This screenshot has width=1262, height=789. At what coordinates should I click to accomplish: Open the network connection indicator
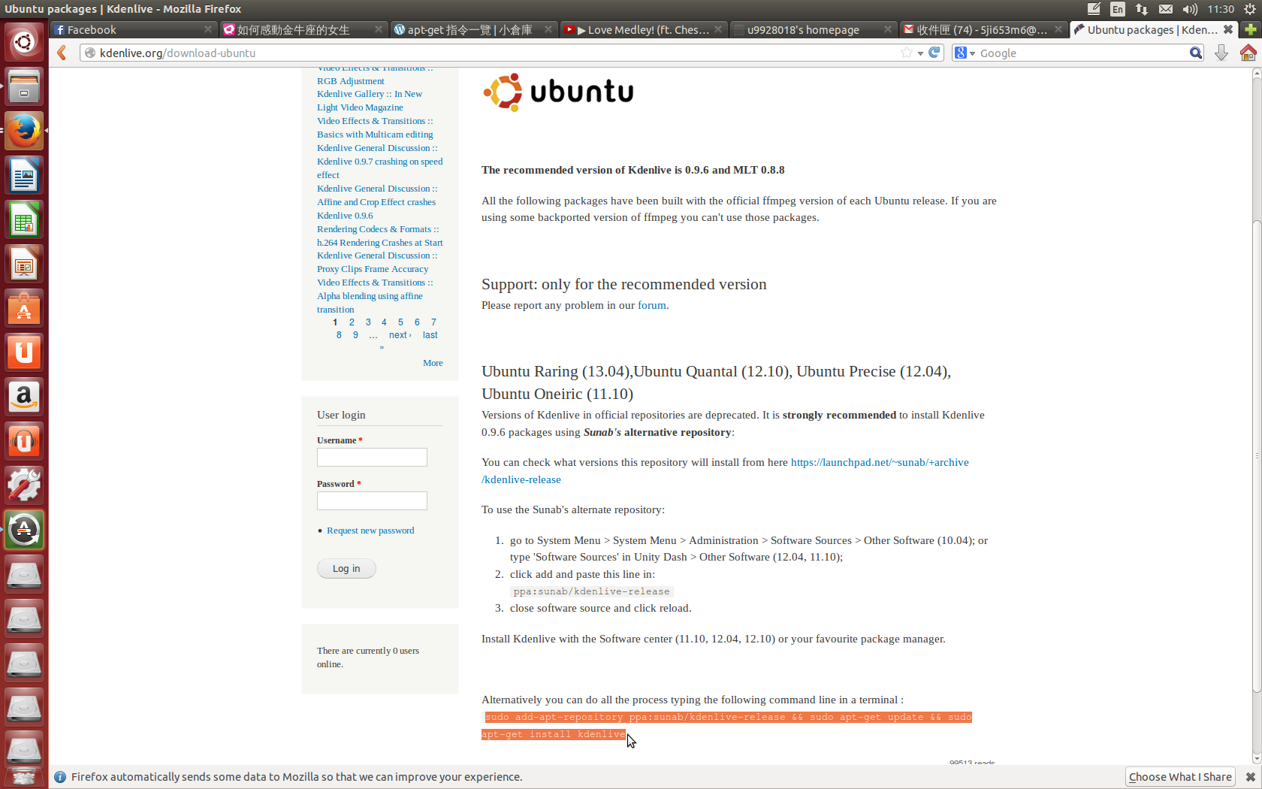(1142, 9)
